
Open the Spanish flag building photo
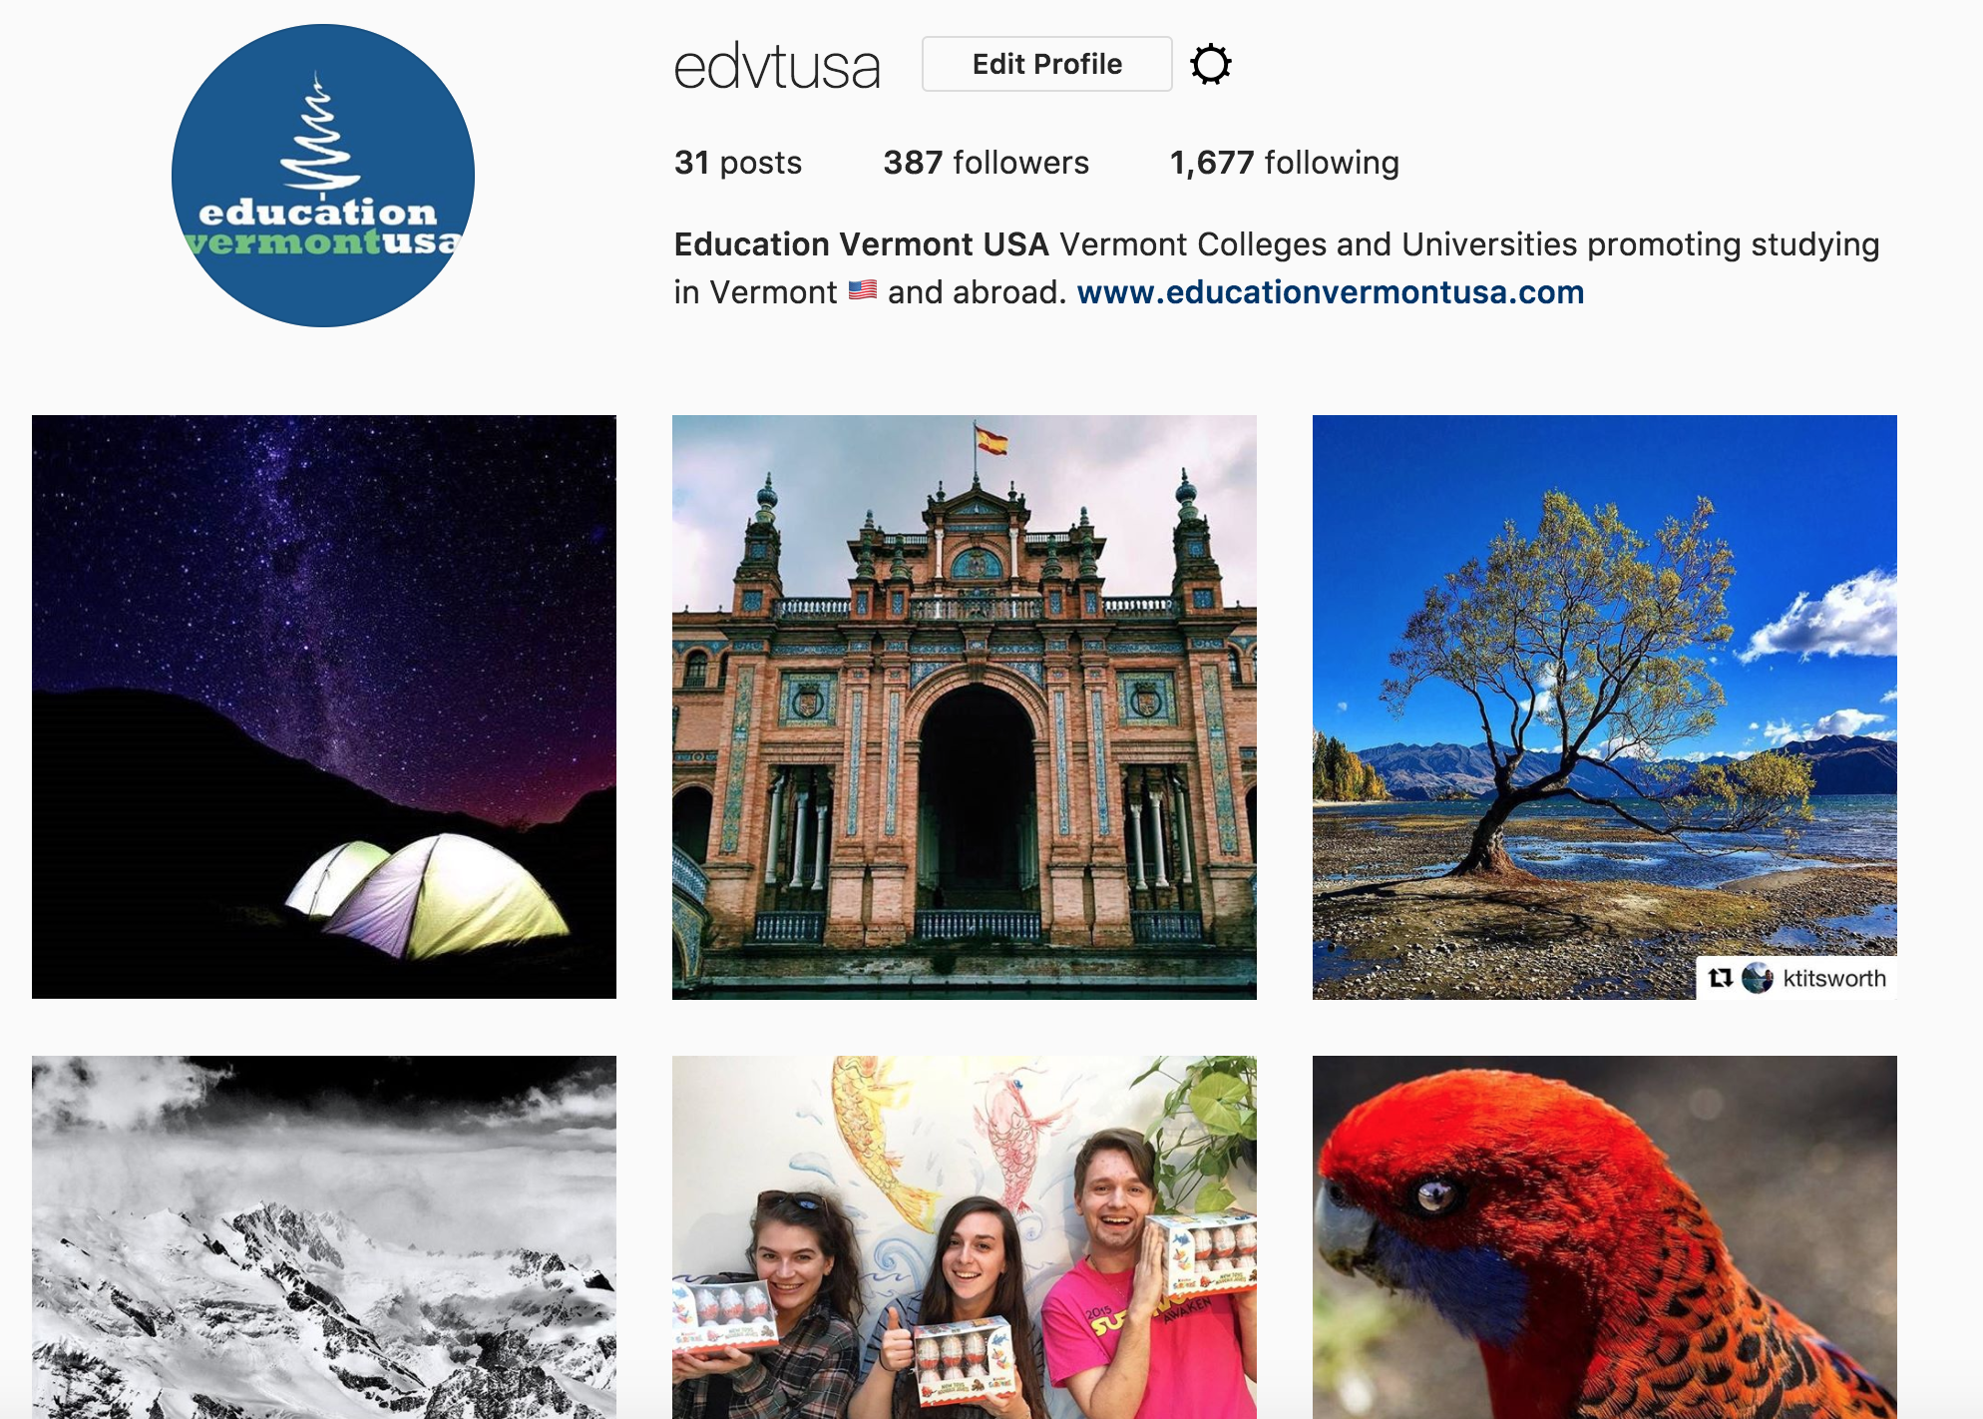965,707
